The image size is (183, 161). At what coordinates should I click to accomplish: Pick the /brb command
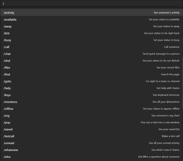pos(91,33)
